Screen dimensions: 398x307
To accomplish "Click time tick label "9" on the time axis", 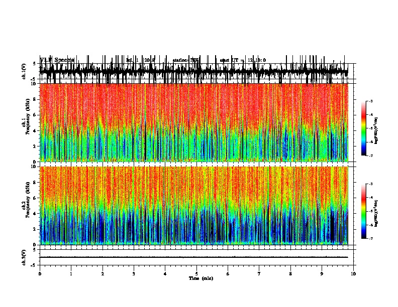I will [x=322, y=274].
